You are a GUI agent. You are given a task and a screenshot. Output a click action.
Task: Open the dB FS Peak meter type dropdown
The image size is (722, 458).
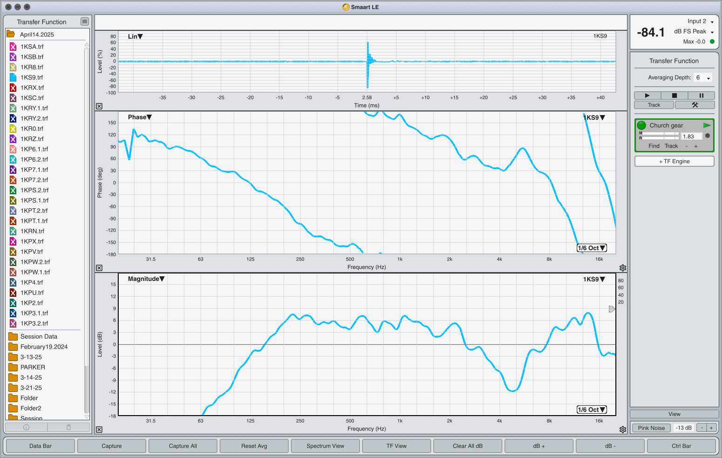coord(694,31)
